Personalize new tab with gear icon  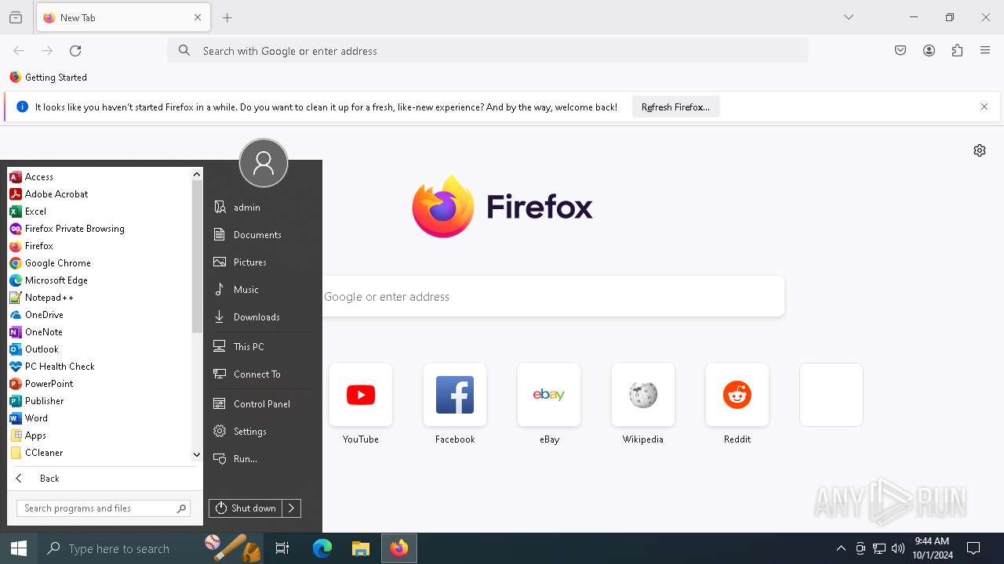pos(980,150)
